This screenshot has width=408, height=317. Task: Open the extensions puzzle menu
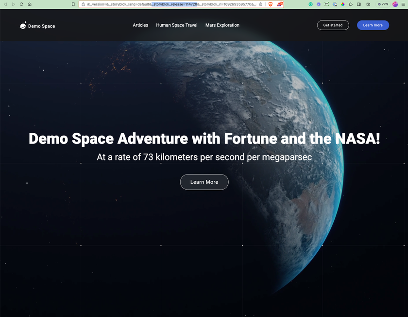click(x=351, y=4)
